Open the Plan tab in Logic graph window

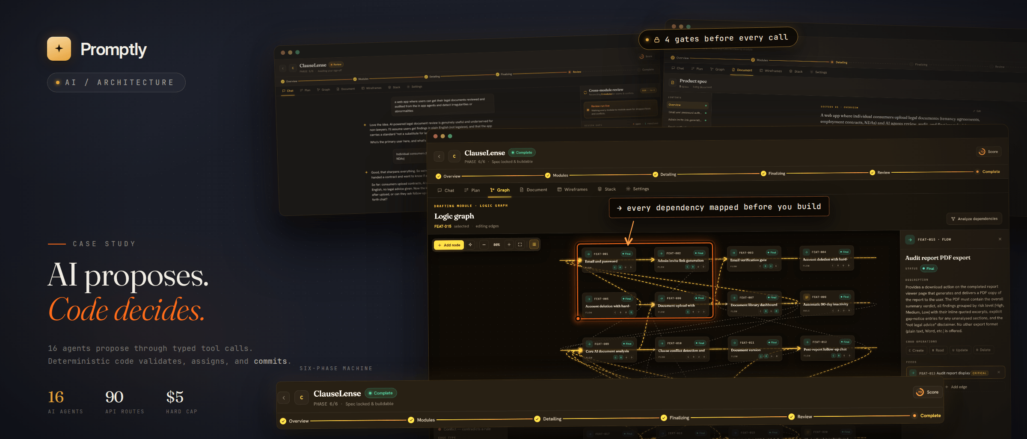[472, 190]
